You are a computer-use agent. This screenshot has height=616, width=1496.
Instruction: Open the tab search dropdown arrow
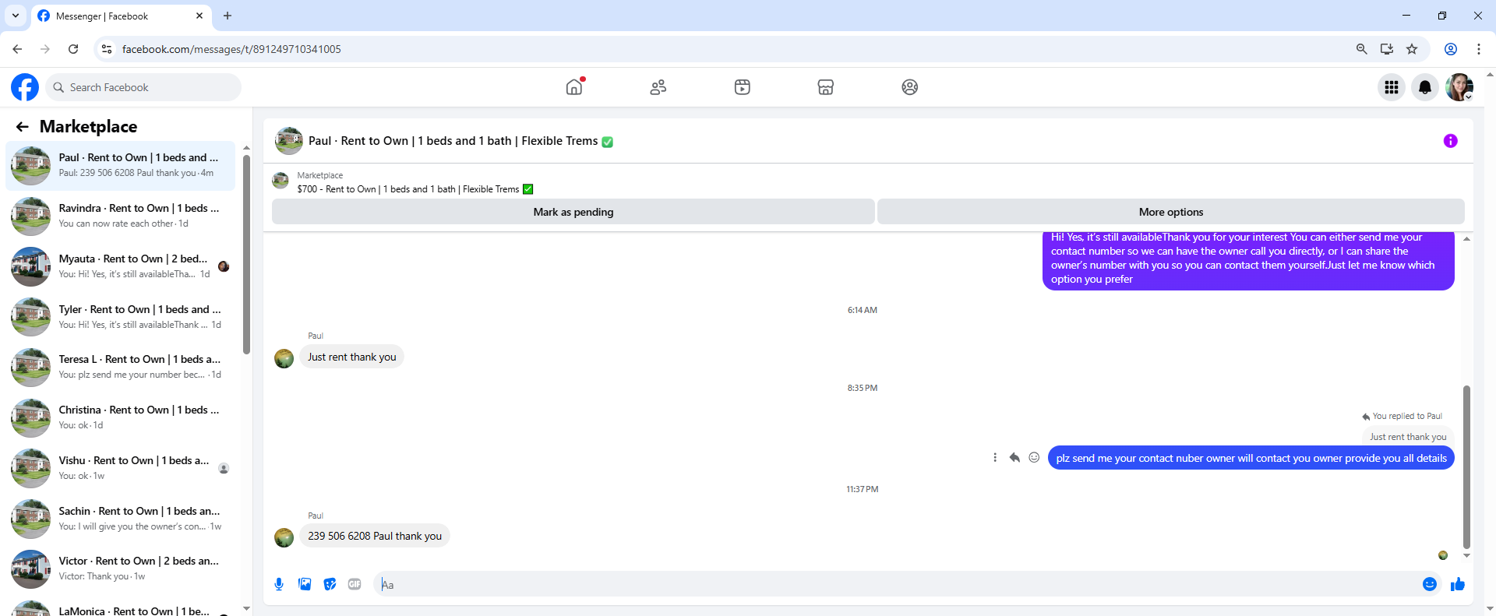pos(16,16)
